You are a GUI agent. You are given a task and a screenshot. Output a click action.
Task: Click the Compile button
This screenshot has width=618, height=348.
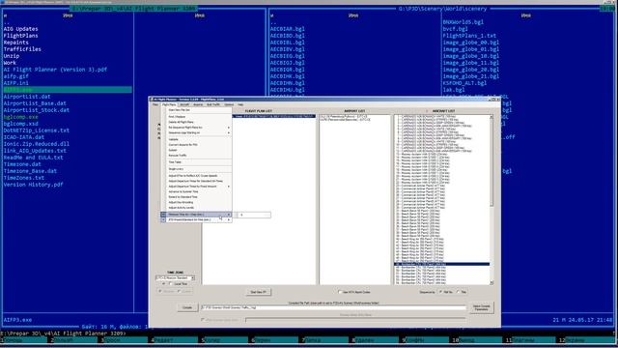click(x=187, y=307)
